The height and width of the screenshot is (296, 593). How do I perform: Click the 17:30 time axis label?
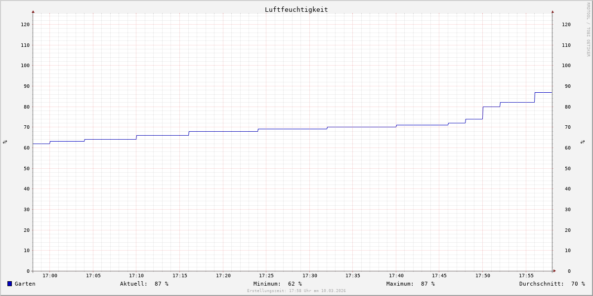click(310, 276)
